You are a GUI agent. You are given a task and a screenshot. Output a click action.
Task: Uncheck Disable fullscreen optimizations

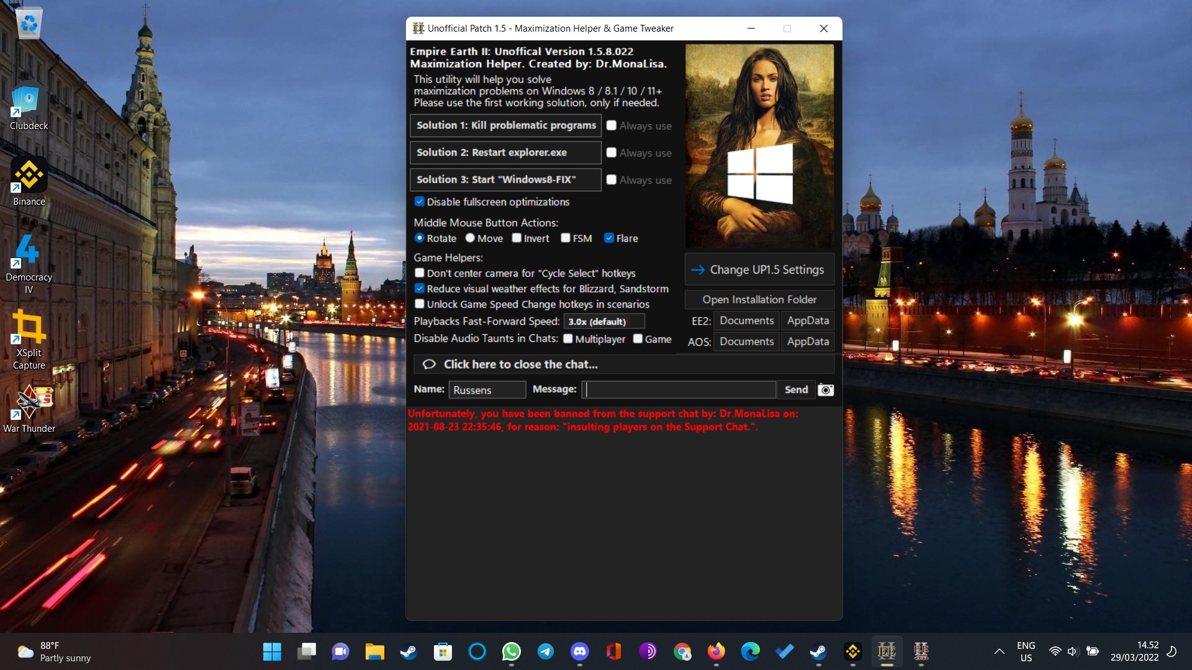click(420, 202)
